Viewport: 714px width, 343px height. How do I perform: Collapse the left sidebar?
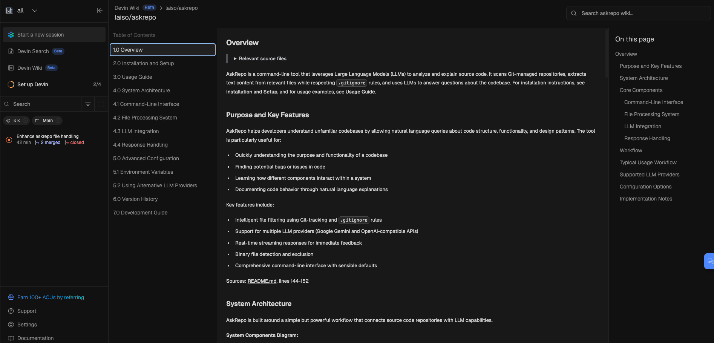pyautogui.click(x=100, y=11)
